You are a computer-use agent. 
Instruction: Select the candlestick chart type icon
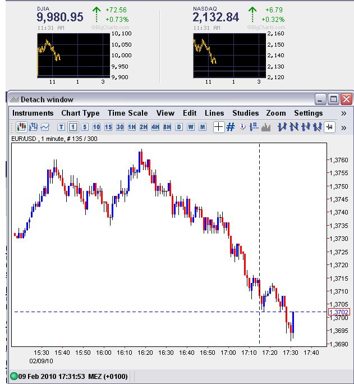pyautogui.click(x=21, y=127)
